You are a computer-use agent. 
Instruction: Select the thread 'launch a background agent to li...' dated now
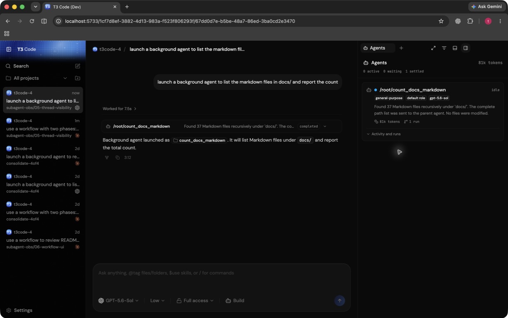pyautogui.click(x=43, y=100)
